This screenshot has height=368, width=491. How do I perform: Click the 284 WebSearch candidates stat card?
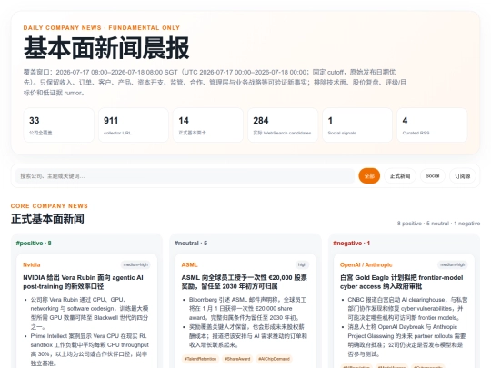pos(283,125)
